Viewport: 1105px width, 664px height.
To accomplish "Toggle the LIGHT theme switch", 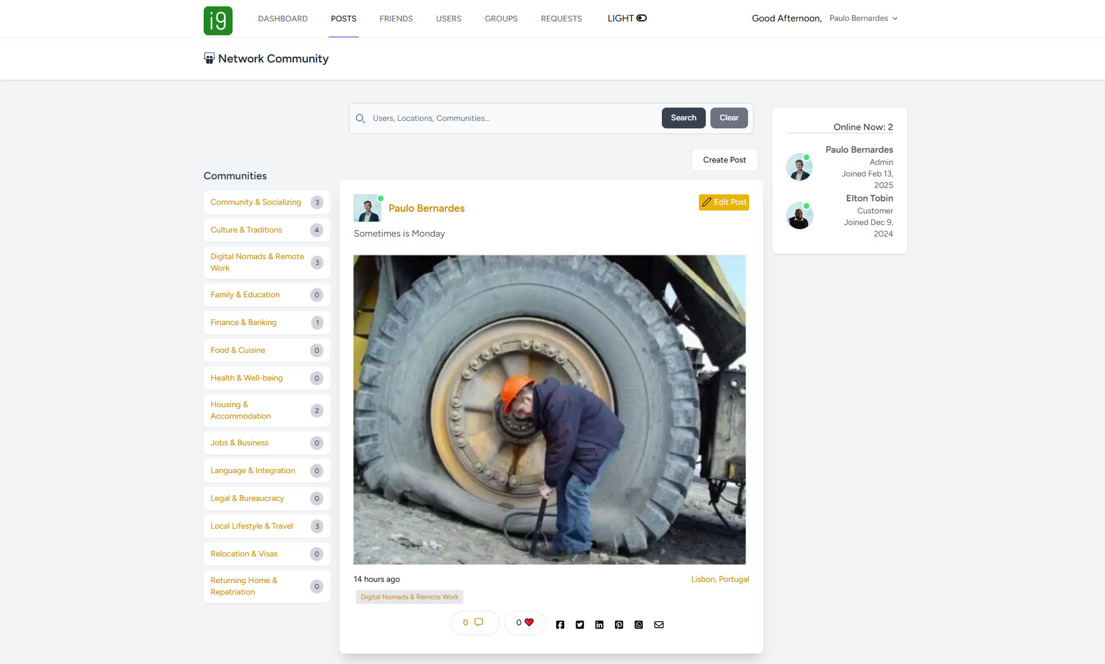I will pos(641,19).
